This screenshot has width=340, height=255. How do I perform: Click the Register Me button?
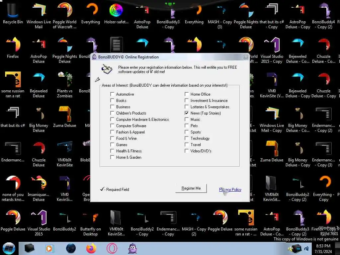coord(191,188)
